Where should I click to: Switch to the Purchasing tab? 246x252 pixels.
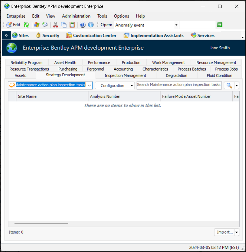tap(68, 69)
